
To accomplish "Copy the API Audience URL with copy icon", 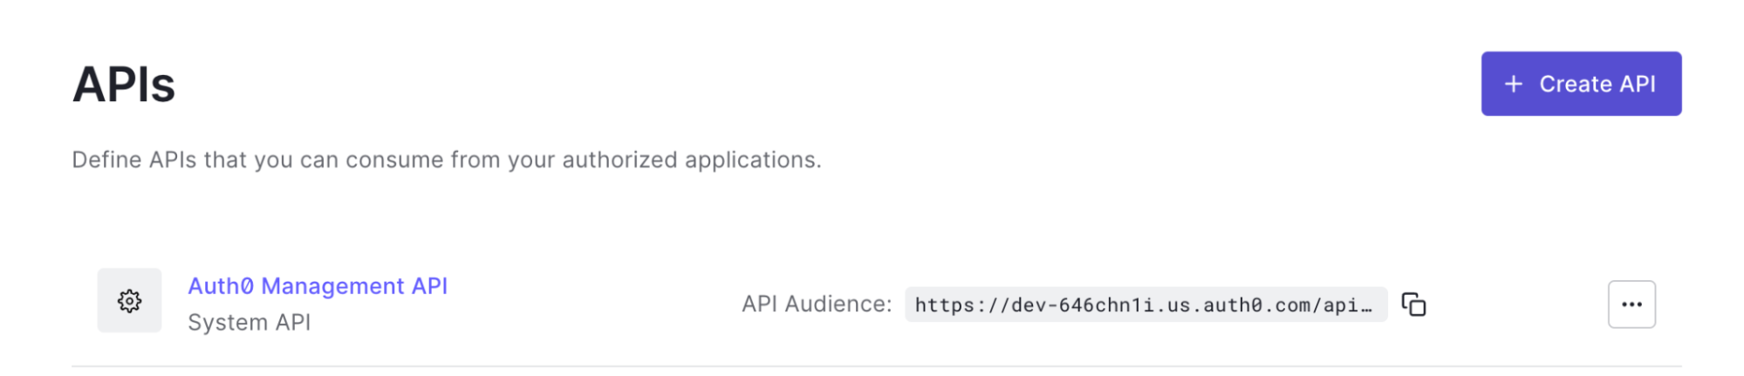I will pyautogui.click(x=1413, y=304).
